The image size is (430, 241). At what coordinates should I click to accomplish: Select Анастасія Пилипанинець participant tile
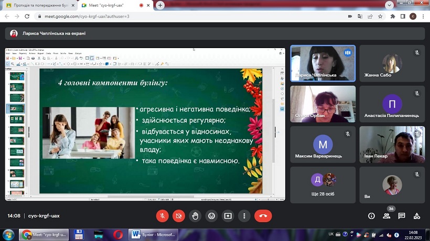point(392,104)
